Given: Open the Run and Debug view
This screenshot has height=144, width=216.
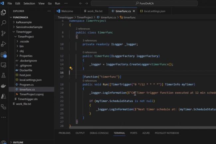Looking at the screenshot, I should point(4,44).
